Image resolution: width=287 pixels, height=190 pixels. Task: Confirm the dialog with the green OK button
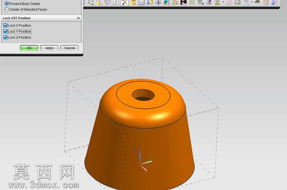click(x=29, y=48)
